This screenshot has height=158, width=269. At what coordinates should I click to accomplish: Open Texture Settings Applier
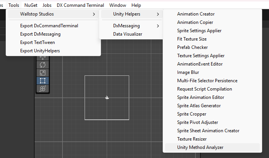tap(201, 56)
